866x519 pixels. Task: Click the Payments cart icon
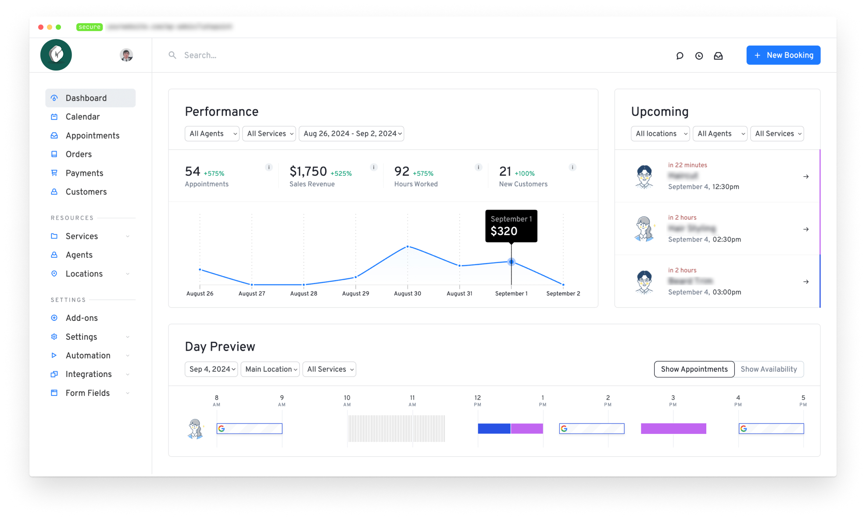(54, 173)
